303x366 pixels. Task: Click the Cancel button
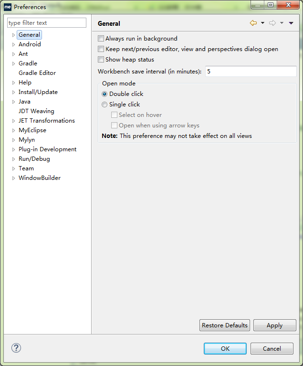point(272,348)
